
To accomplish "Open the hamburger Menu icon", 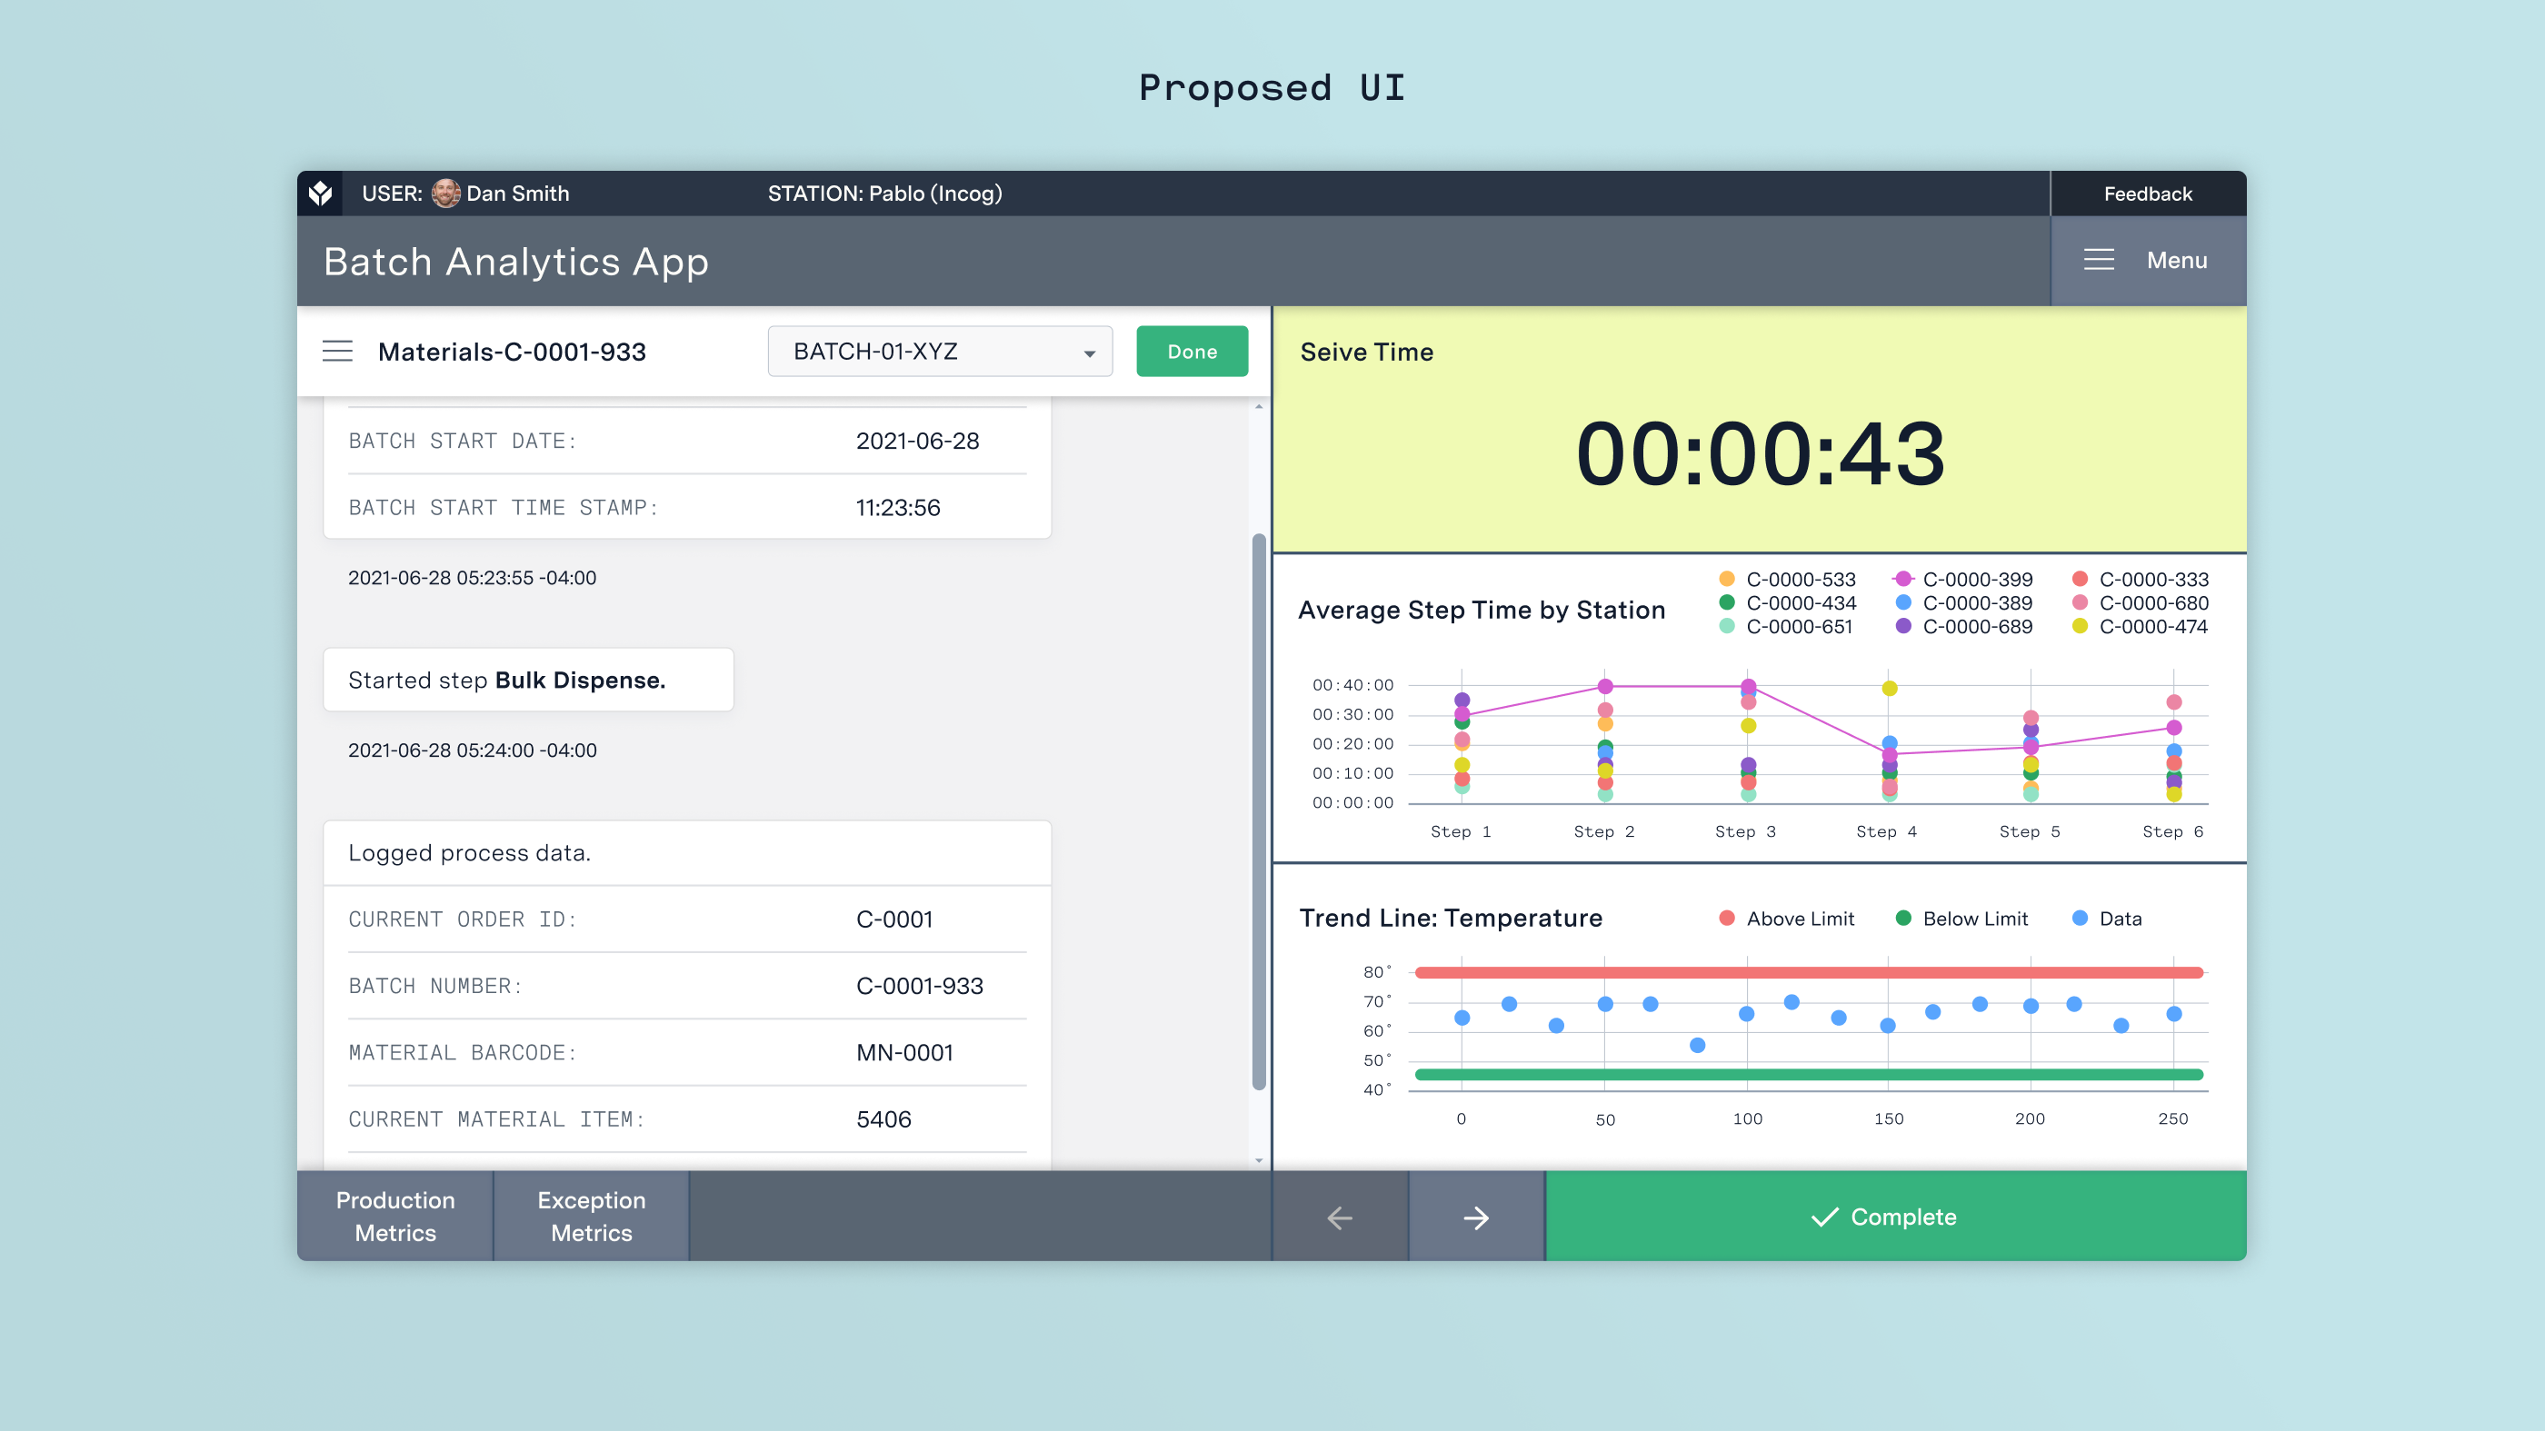I will click(2099, 260).
